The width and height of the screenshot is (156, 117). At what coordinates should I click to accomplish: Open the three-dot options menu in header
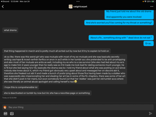click(x=152, y=6)
